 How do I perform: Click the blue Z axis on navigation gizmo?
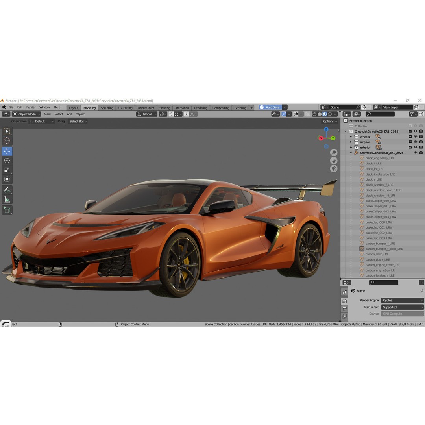pos(326,129)
